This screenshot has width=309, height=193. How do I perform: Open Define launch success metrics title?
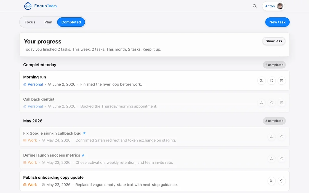tap(52, 155)
